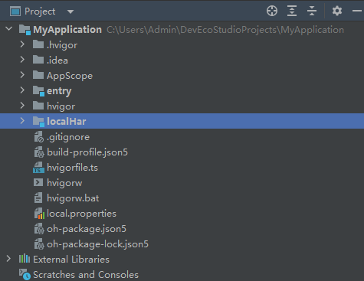Select the External Libraries label
The height and width of the screenshot is (281, 364).
[71, 260]
